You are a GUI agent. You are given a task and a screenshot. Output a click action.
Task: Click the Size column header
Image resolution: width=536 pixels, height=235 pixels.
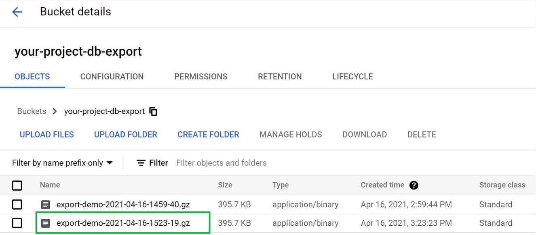click(225, 185)
